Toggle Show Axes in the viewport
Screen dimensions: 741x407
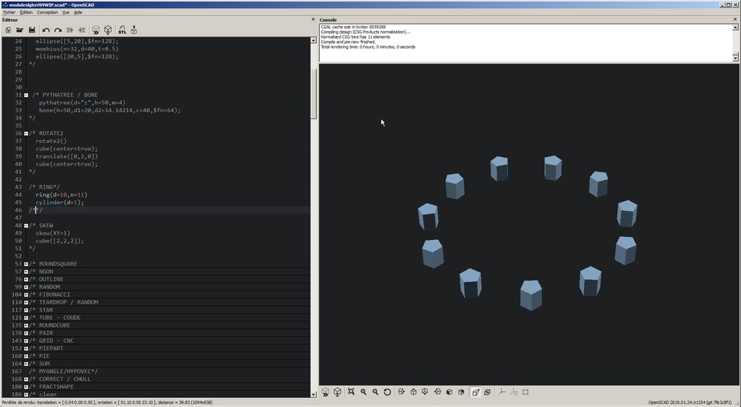[x=502, y=392]
